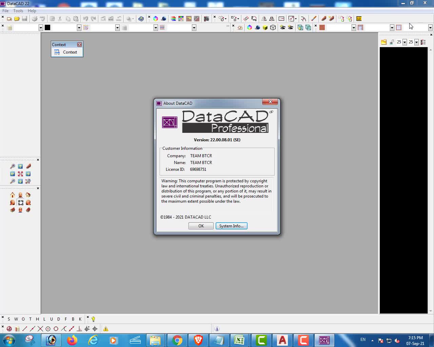434x347 pixels.
Task: Pan down with the down arrow icon
Action: point(20,181)
